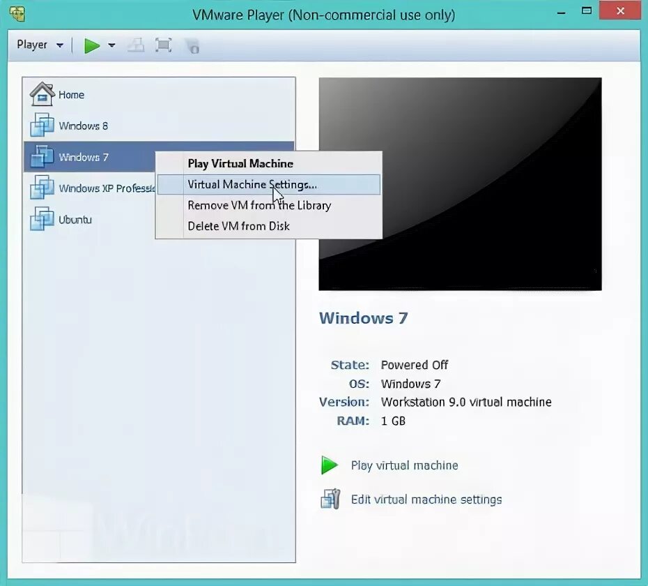
Task: Click green arrow beside Play virtual machine
Action: click(x=330, y=465)
